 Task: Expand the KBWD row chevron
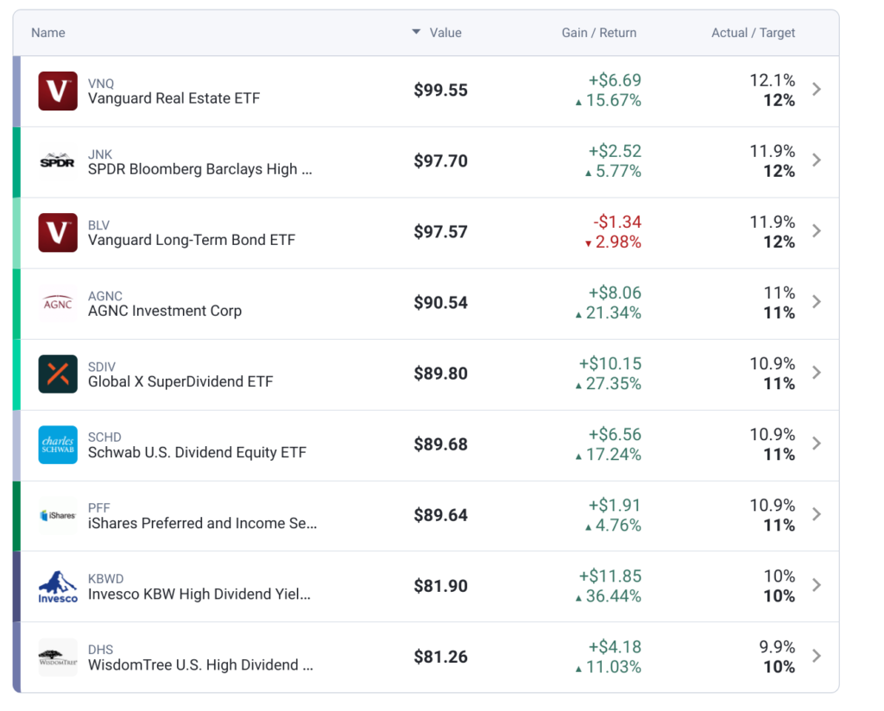817,585
